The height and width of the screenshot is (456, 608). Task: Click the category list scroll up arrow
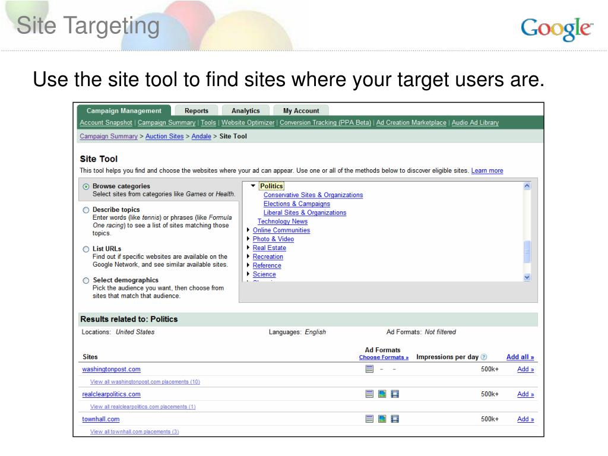(x=527, y=186)
